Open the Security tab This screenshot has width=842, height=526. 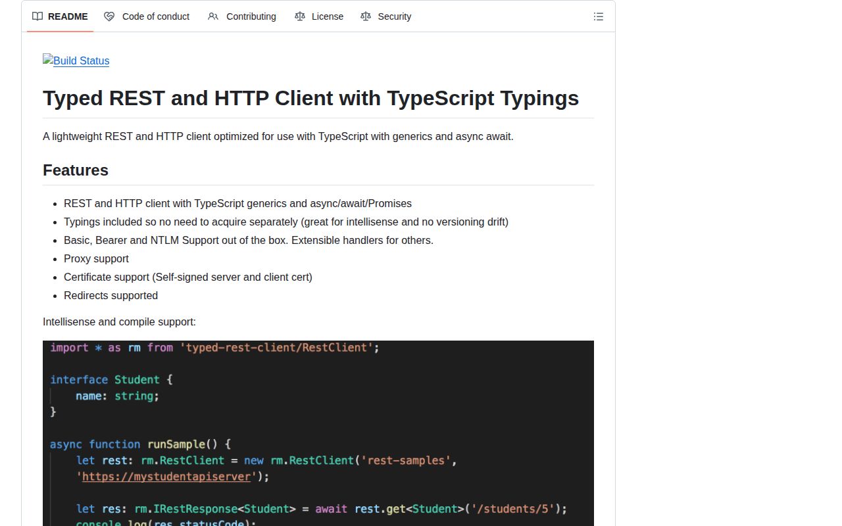[x=386, y=16]
